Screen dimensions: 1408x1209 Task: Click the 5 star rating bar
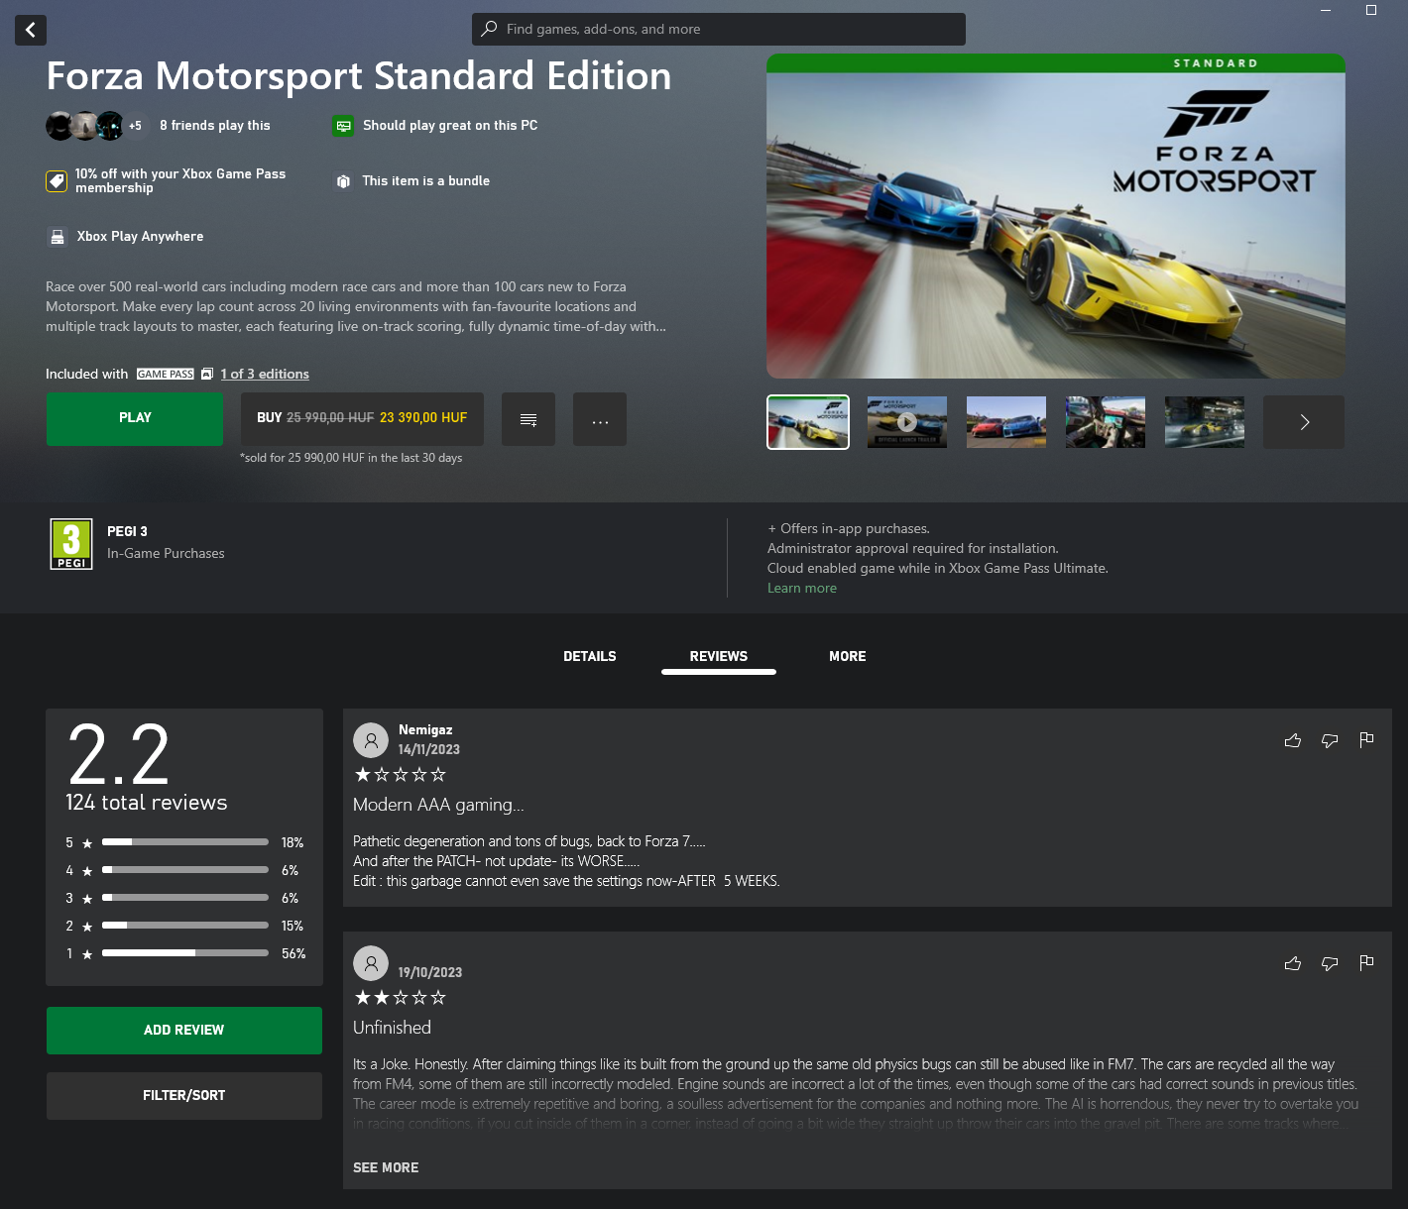tap(185, 842)
